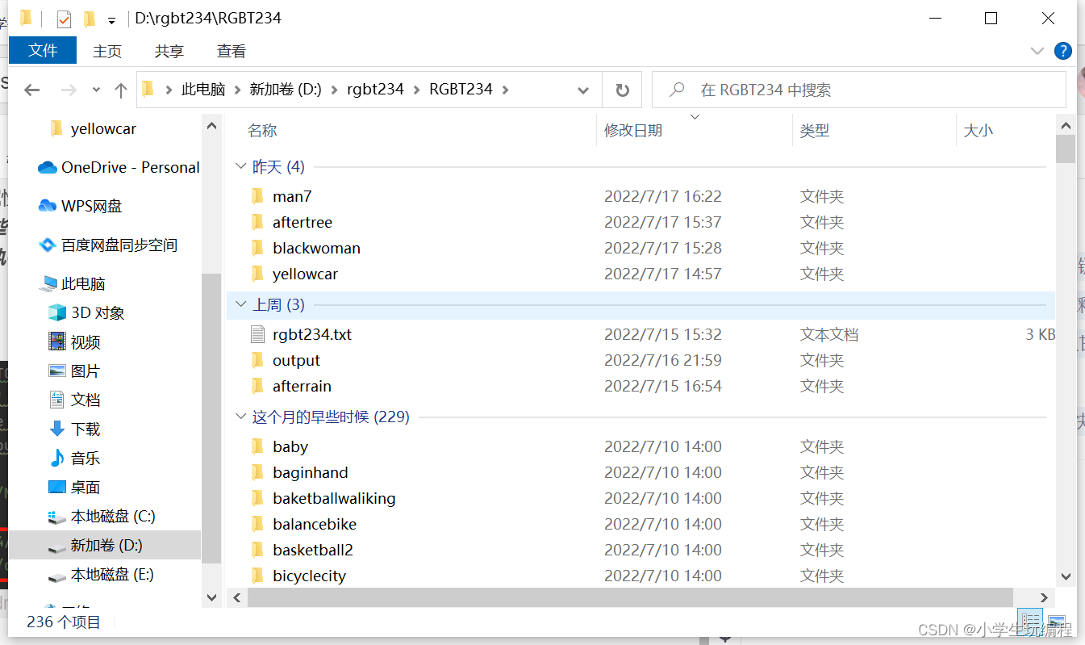Select the yellowcar folder in file list

[x=641, y=274]
